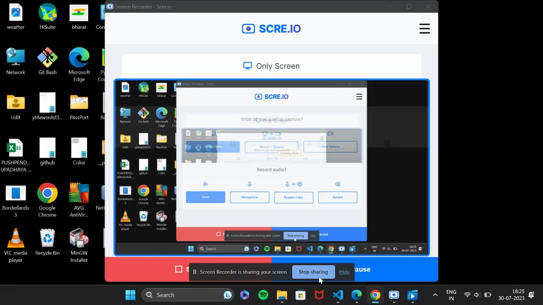Viewport: 543px width, 305px height.
Task: Select the Network desktop icon
Action: click(x=16, y=62)
